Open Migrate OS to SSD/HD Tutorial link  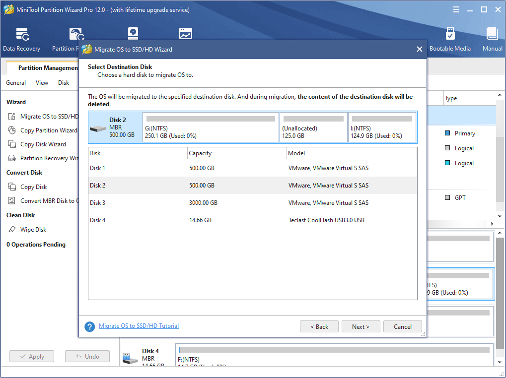click(139, 326)
